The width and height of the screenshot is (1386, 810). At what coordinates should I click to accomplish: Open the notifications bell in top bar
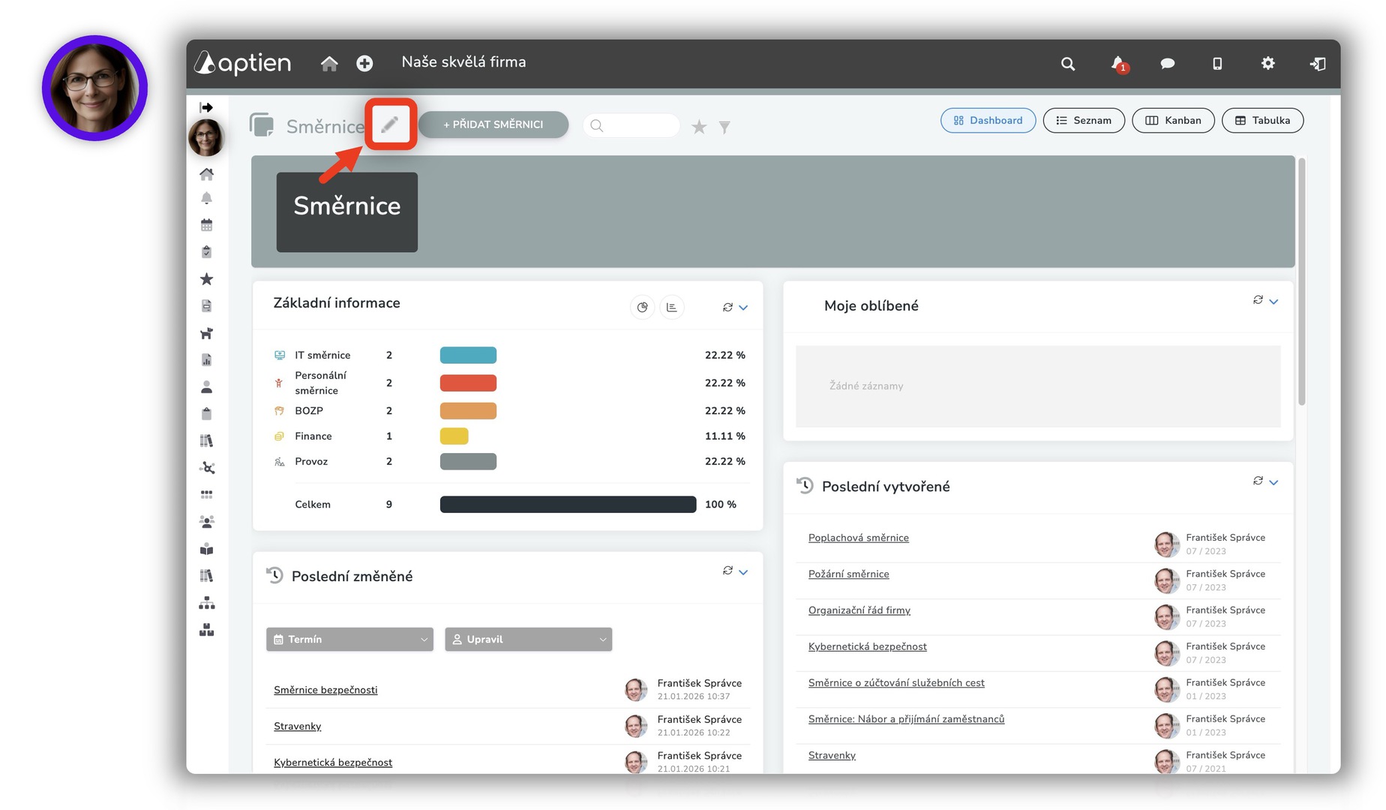(x=1117, y=64)
